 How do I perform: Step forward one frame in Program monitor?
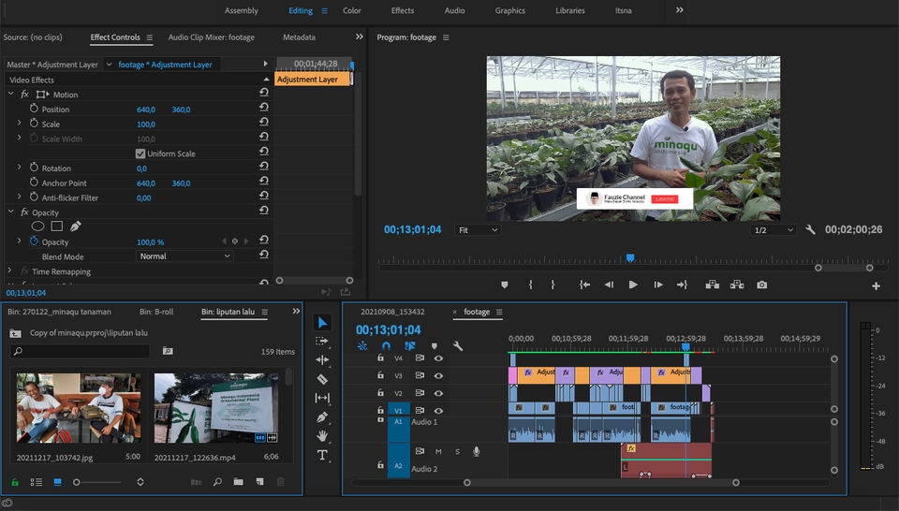[657, 285]
